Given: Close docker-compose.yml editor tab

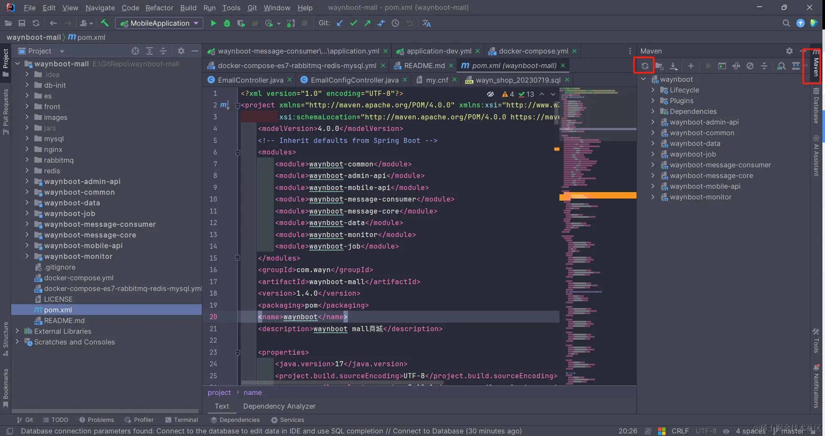Looking at the screenshot, I should click(574, 51).
